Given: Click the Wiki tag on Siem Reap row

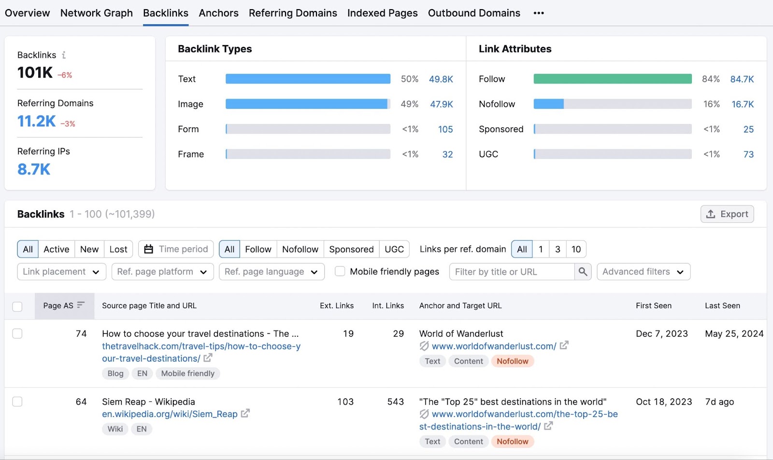Looking at the screenshot, I should [x=115, y=429].
